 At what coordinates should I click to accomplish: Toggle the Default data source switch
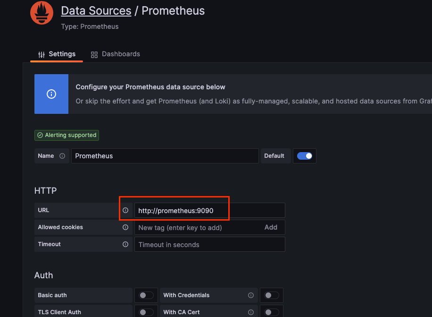tap(305, 156)
